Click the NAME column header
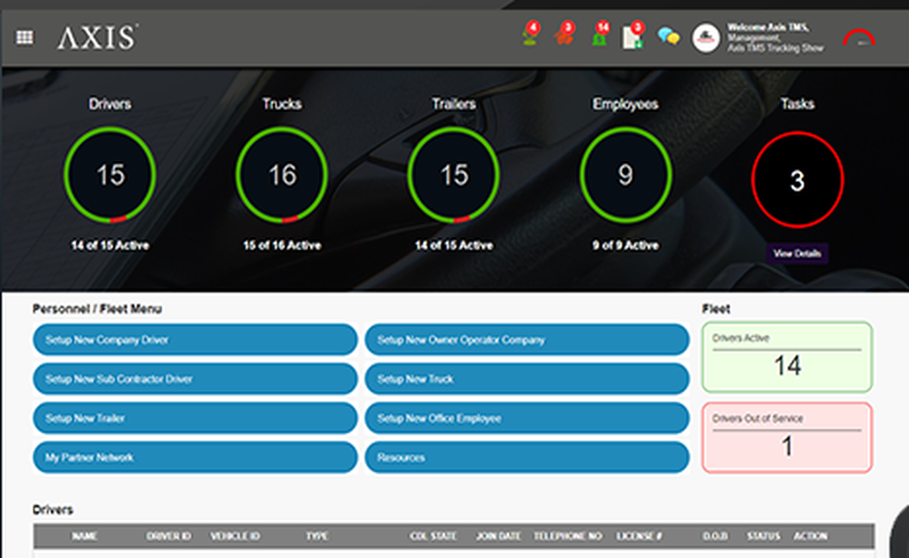 [x=85, y=536]
